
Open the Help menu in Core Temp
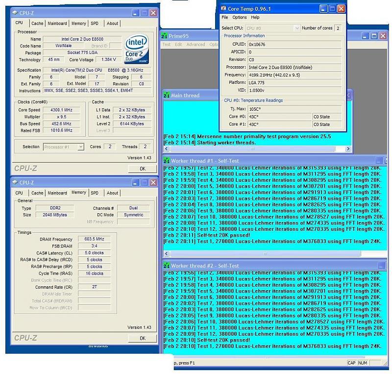point(255,17)
